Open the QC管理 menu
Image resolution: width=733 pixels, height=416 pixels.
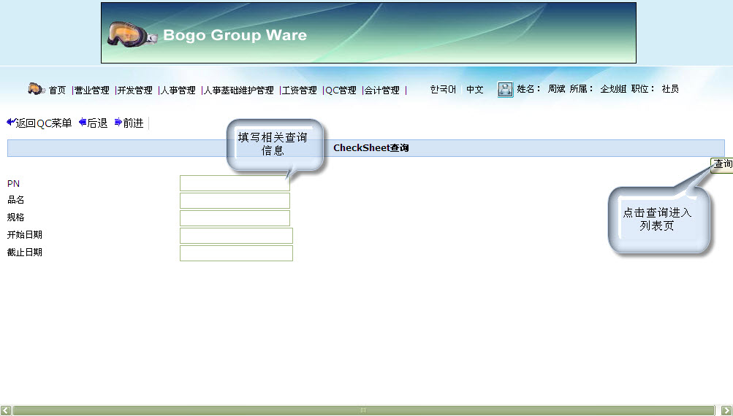point(341,90)
